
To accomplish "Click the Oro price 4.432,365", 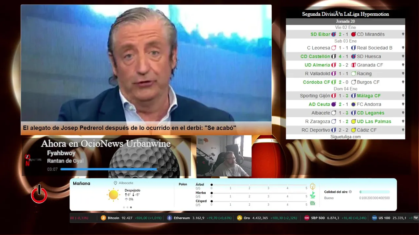I will tap(260, 218).
